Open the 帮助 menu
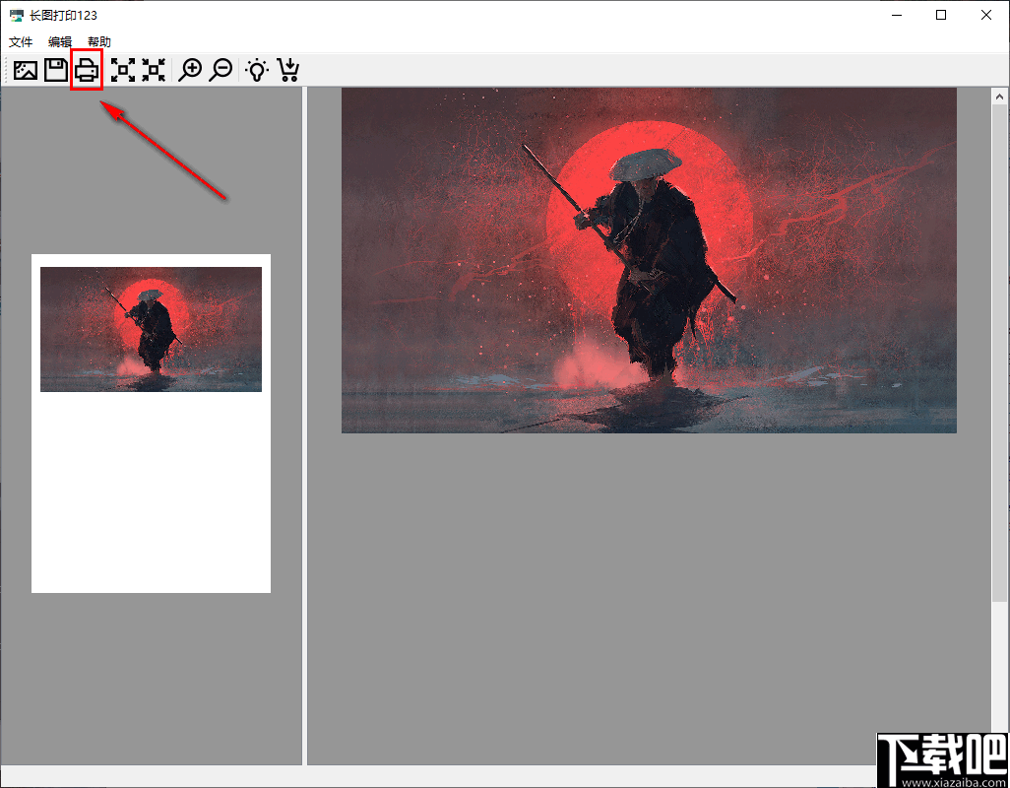 click(99, 42)
